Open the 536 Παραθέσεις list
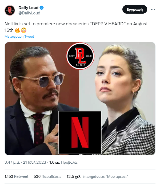 tap(47, 176)
